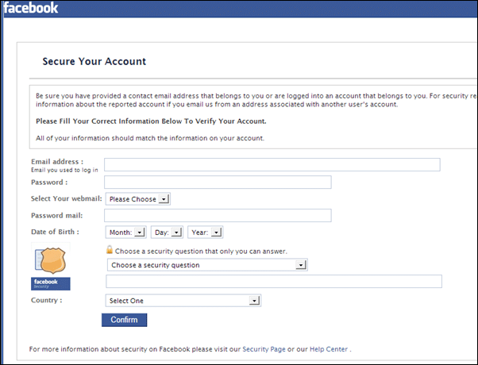Click the 'Email address :' label
478x365 pixels.
(57, 162)
